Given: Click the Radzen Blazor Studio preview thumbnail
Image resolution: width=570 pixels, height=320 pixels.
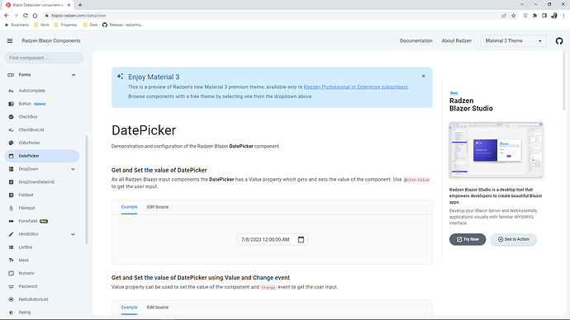Looking at the screenshot, I should [x=496, y=150].
